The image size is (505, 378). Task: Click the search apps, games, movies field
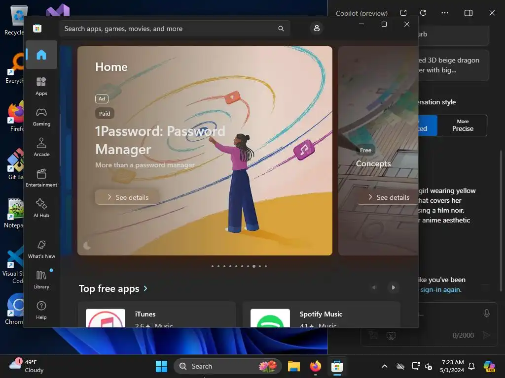click(x=175, y=29)
